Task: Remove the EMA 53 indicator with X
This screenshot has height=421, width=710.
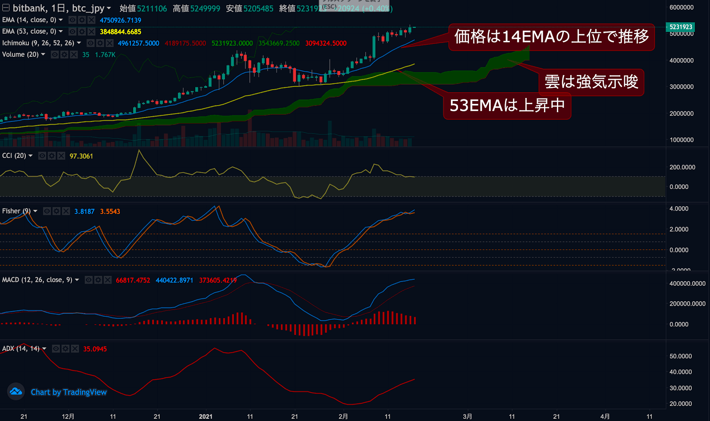Action: pyautogui.click(x=91, y=31)
